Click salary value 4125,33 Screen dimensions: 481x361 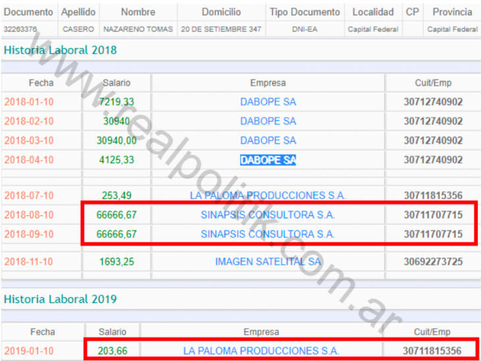click(x=117, y=160)
